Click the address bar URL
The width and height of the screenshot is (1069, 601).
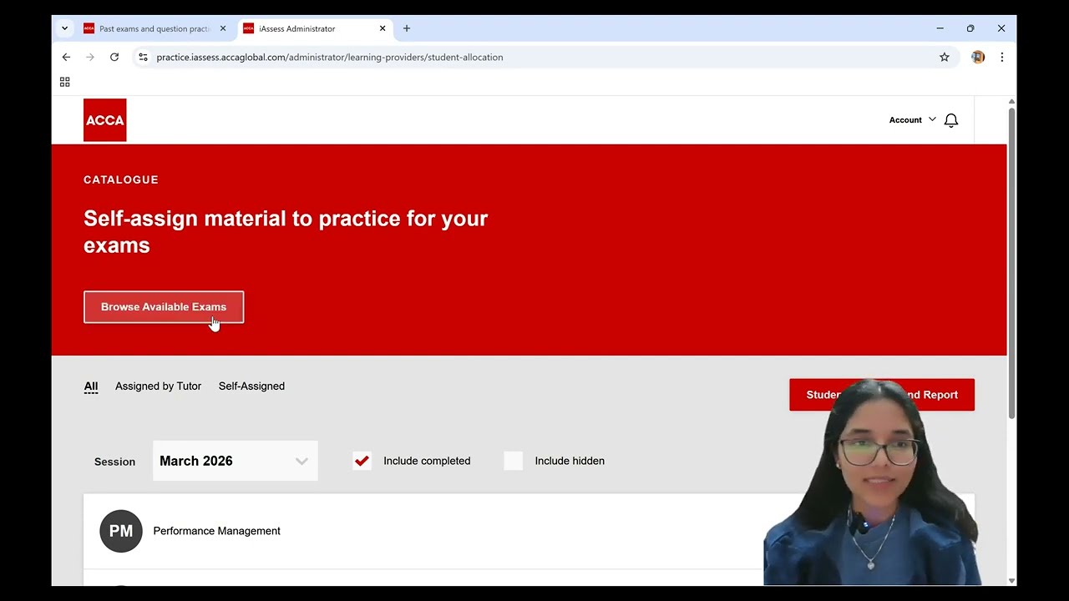click(329, 57)
